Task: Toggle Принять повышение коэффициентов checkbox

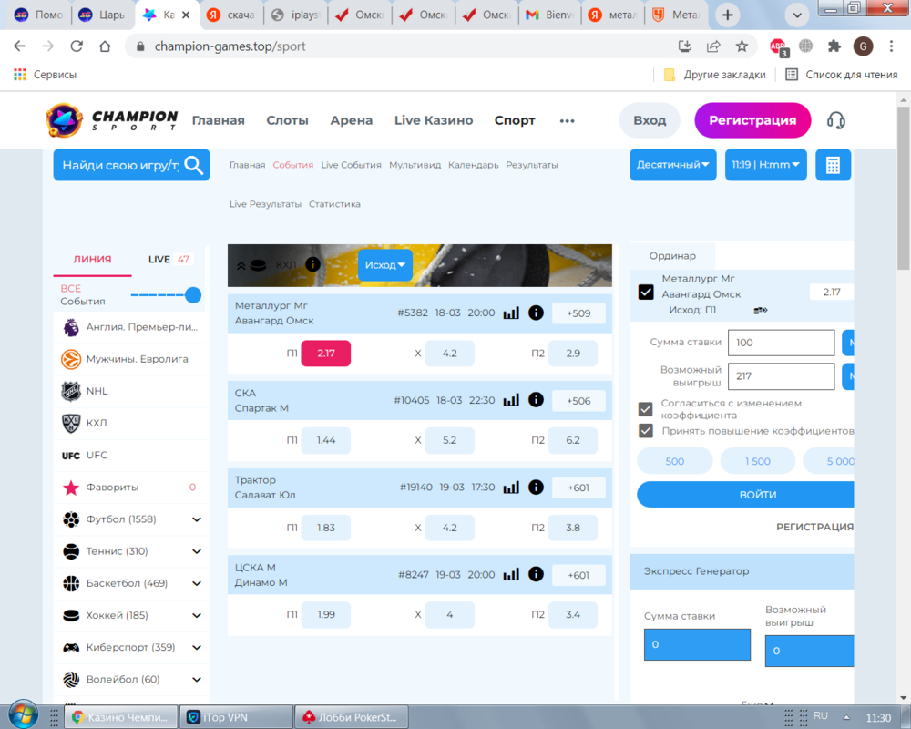Action: (x=646, y=431)
